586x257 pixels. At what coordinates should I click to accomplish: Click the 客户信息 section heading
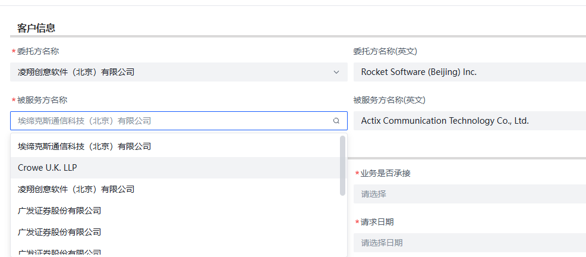point(36,28)
